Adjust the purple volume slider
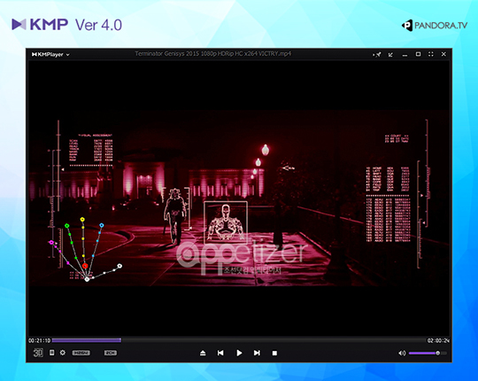The width and height of the screenshot is (478, 381). (x=428, y=353)
